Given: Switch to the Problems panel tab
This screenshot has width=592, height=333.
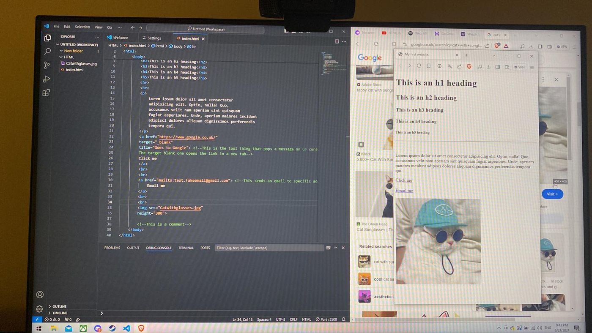Looking at the screenshot, I should pyautogui.click(x=112, y=248).
